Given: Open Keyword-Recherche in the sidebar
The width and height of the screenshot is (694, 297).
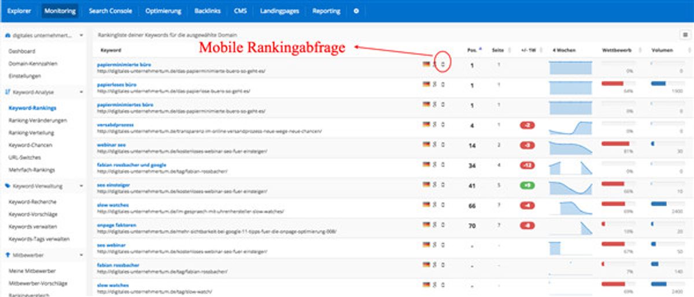Looking at the screenshot, I should click(x=32, y=202).
